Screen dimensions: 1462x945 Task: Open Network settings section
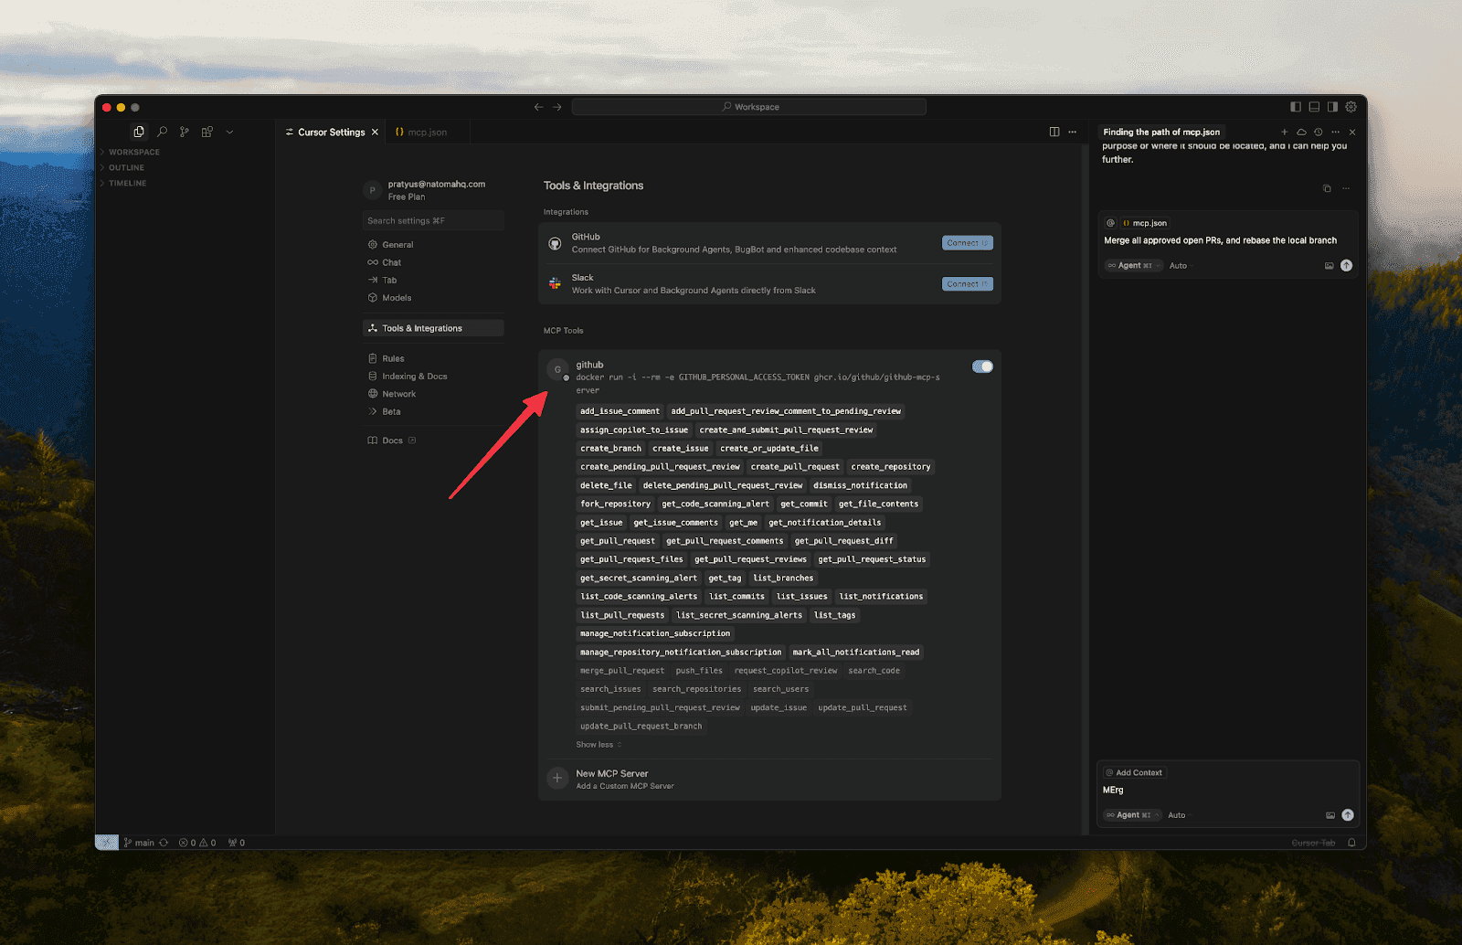[x=433, y=394]
